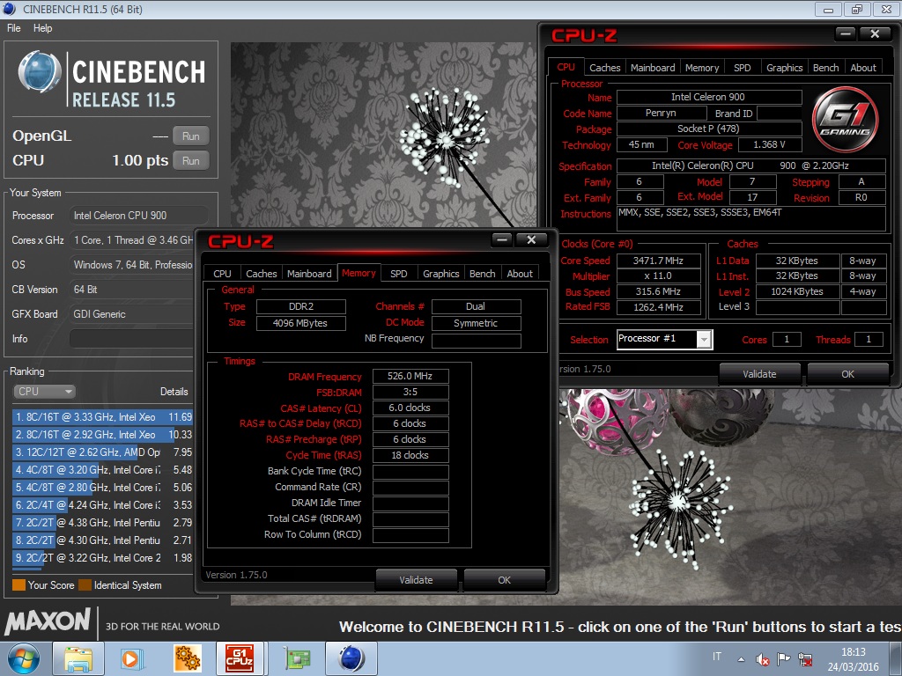Open Mainboard tab in back CPU-Z window

point(653,67)
